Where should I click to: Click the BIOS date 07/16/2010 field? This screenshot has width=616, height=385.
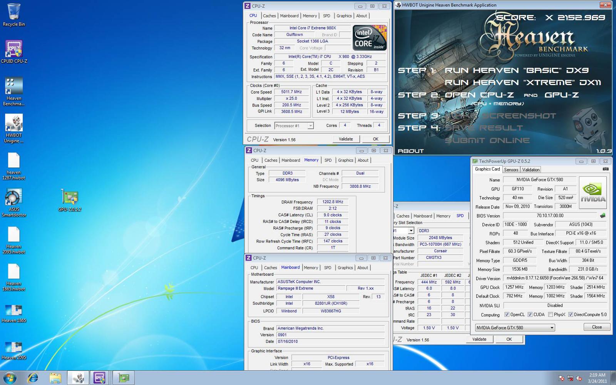pyautogui.click(x=330, y=341)
